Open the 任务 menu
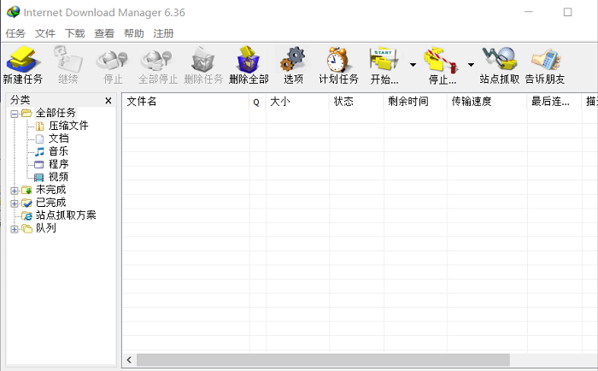598x371 pixels. click(15, 33)
